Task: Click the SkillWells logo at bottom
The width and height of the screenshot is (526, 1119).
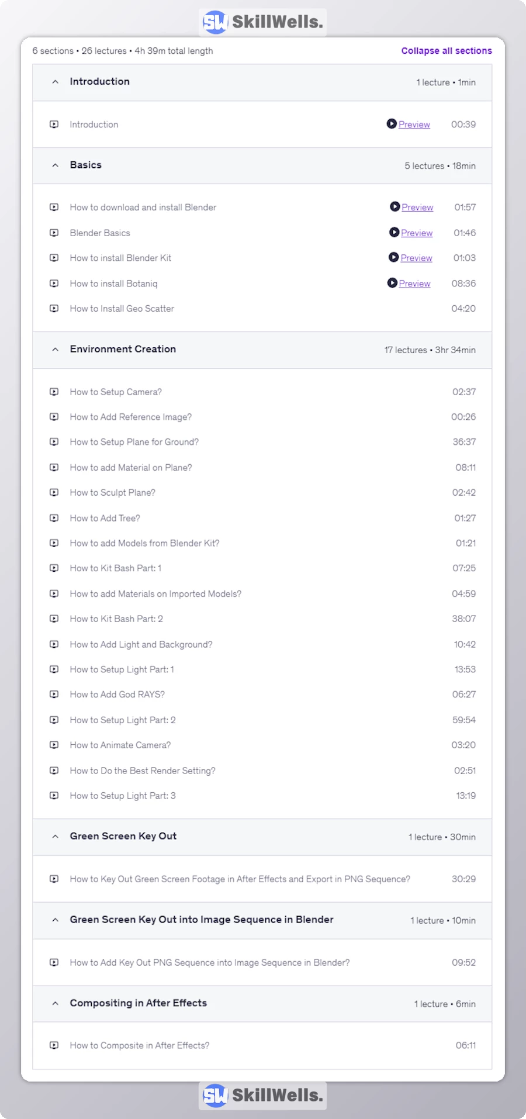Action: (262, 1096)
